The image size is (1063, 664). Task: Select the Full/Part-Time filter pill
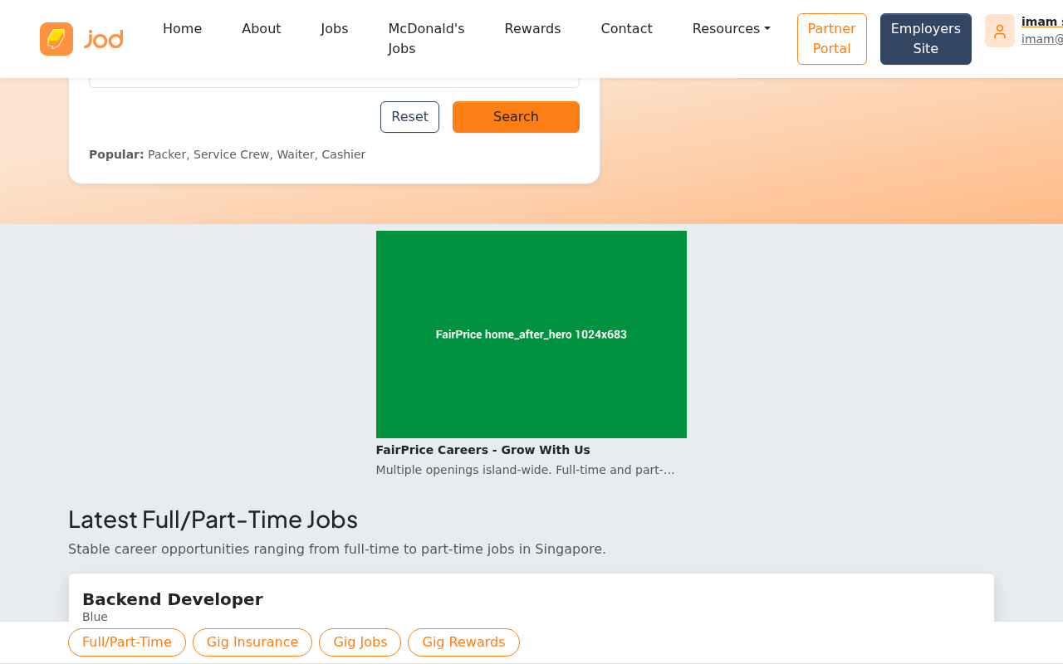tap(127, 642)
